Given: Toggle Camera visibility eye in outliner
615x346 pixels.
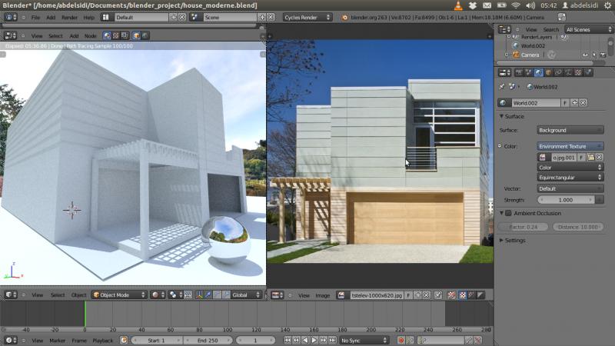Looking at the screenshot, I should pyautogui.click(x=585, y=55).
